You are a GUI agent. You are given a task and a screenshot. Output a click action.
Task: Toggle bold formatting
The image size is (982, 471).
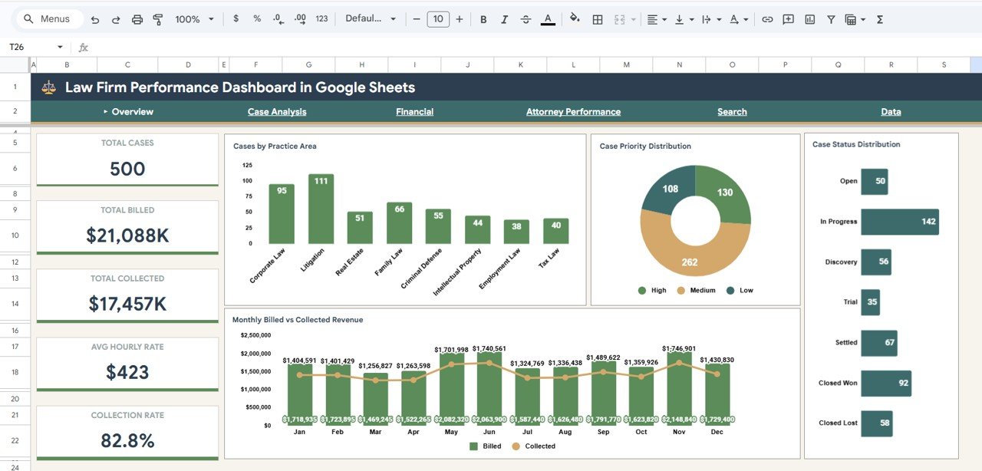click(483, 18)
